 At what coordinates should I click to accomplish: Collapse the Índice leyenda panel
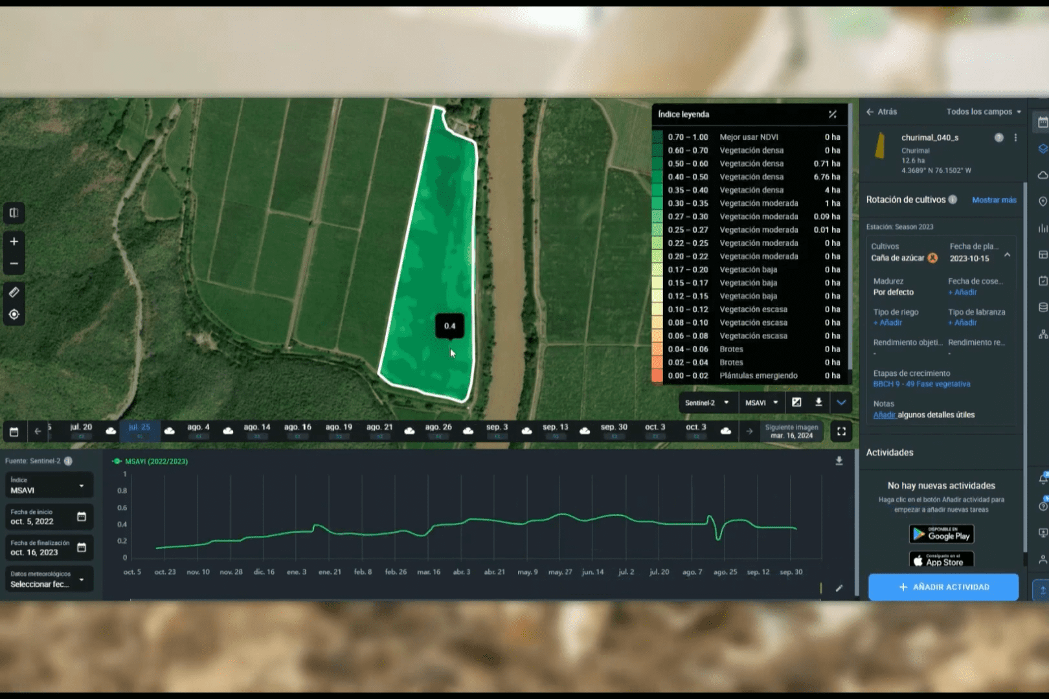pyautogui.click(x=833, y=115)
